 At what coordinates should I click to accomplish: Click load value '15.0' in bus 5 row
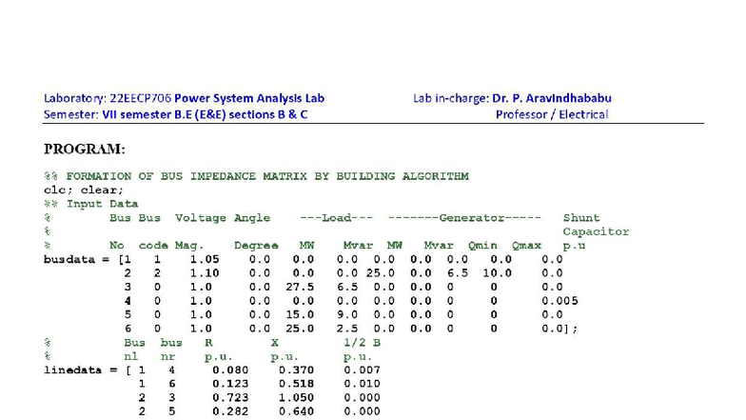(300, 314)
